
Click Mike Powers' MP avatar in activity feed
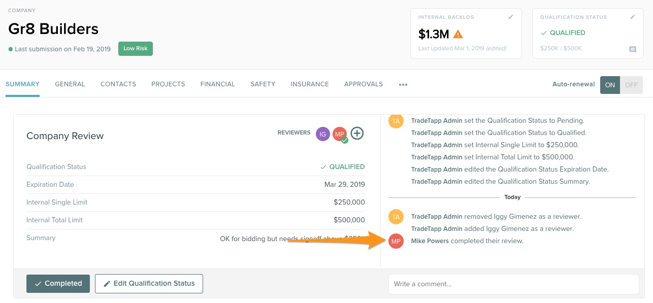click(x=396, y=241)
